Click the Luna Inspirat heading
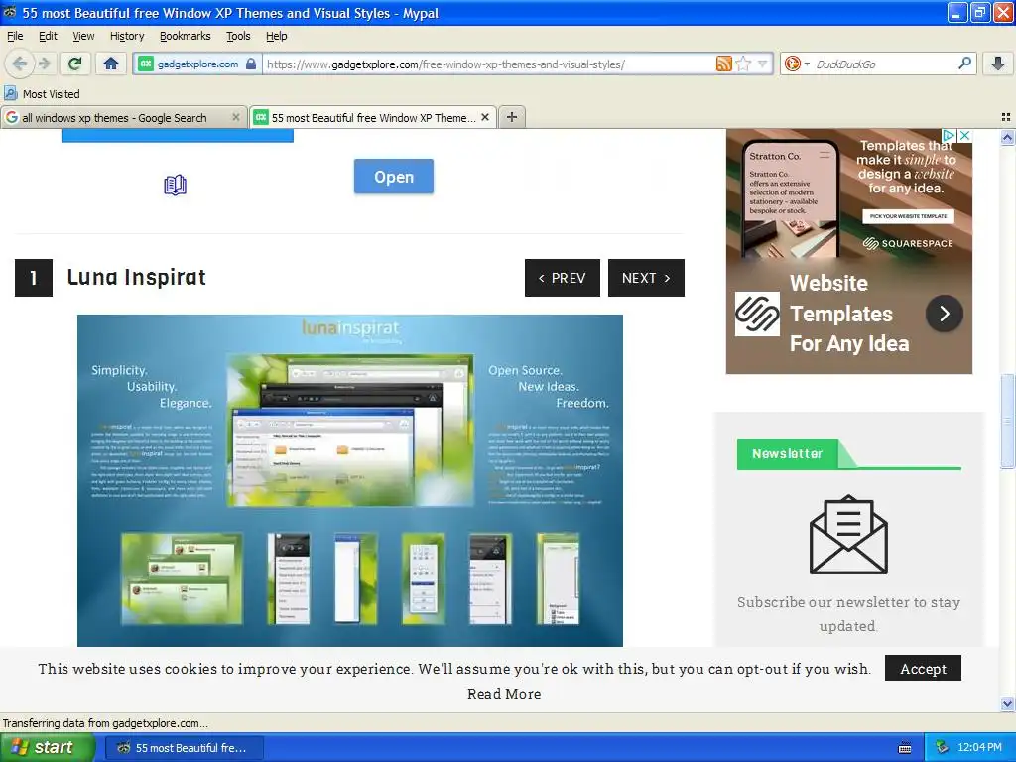The height and width of the screenshot is (762, 1016). pos(137,278)
